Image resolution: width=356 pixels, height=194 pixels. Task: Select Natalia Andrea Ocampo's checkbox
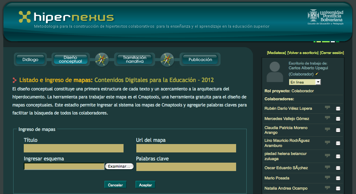338,189
